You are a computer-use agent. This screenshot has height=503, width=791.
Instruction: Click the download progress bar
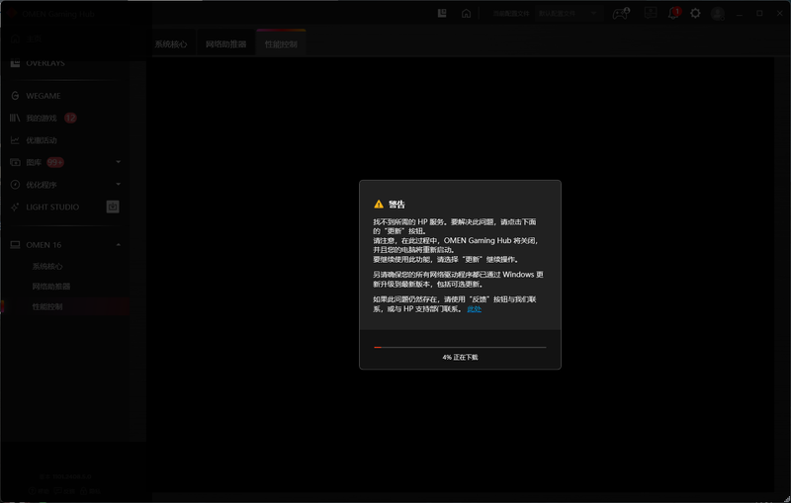[x=460, y=347]
